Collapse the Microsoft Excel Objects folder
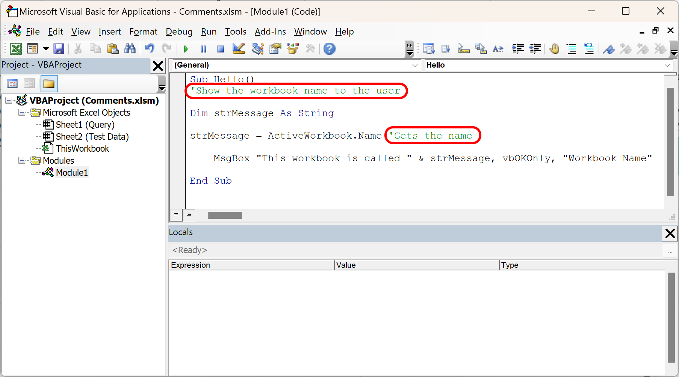Screen dimensions: 679x377 pyautogui.click(x=22, y=112)
